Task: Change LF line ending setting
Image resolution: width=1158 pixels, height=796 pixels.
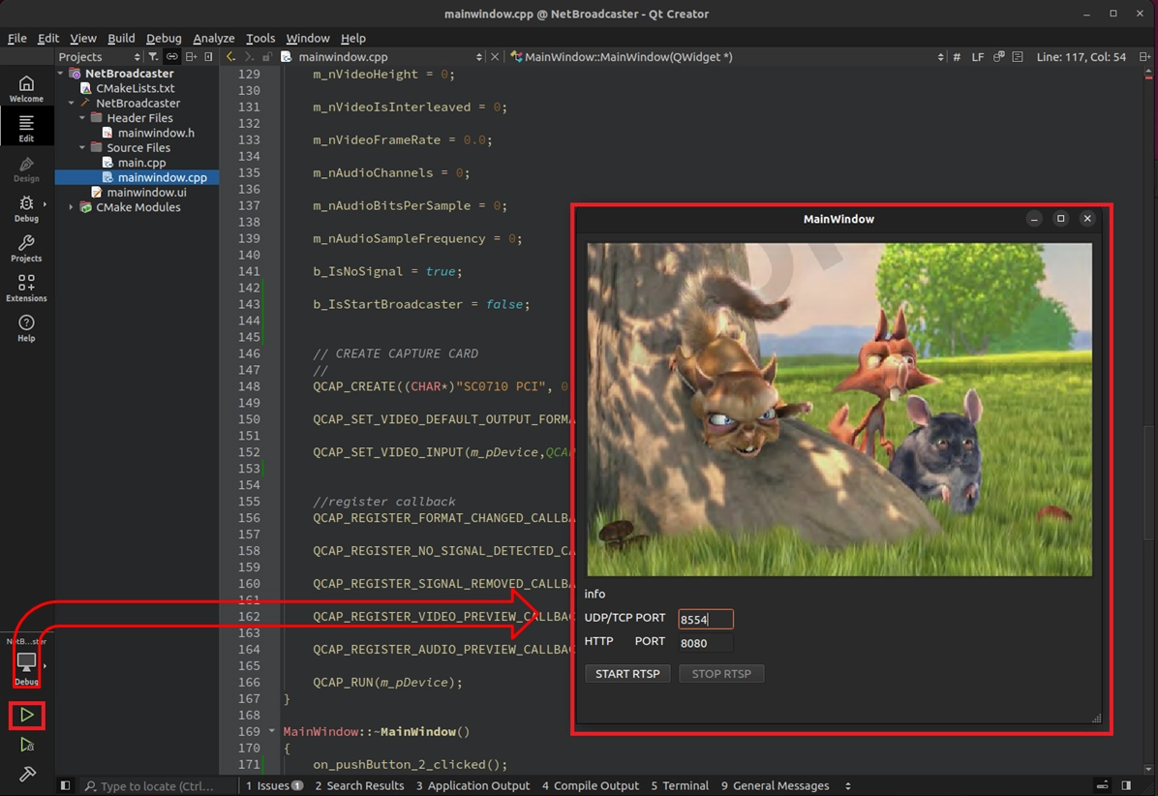Action: [x=977, y=56]
